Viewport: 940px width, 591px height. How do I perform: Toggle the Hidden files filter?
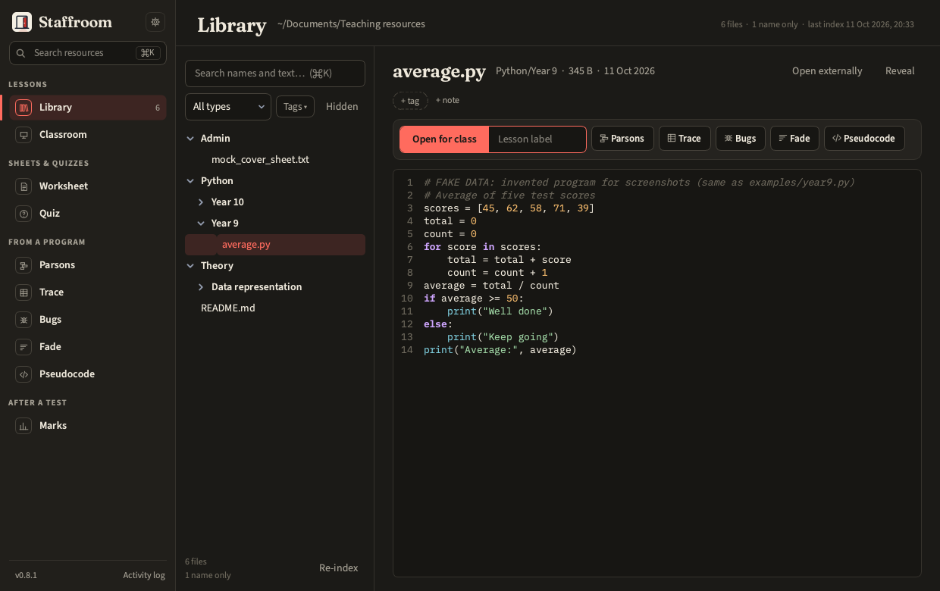(342, 107)
